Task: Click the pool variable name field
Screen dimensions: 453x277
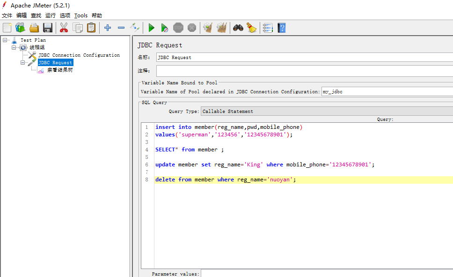Action: tap(387, 92)
